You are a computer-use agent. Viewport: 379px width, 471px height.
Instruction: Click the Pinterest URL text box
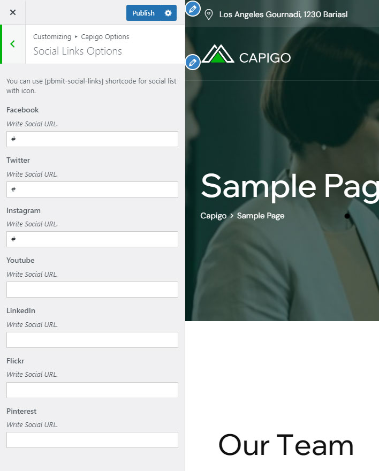(92, 440)
